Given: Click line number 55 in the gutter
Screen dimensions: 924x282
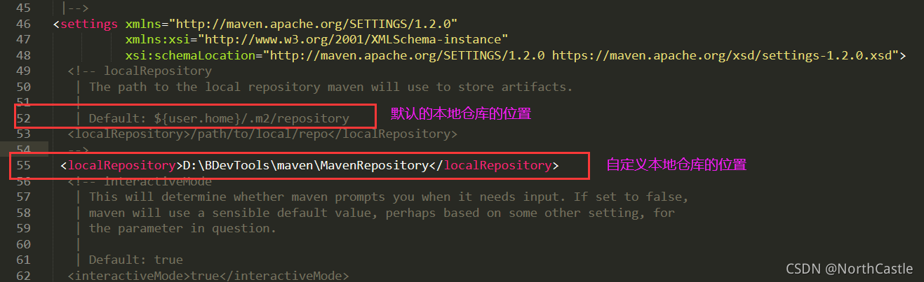Looking at the screenshot, I should (23, 166).
